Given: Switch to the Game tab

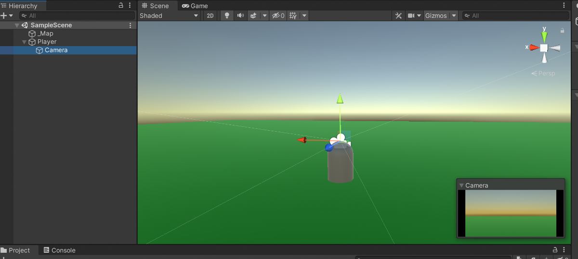Looking at the screenshot, I should pyautogui.click(x=195, y=6).
